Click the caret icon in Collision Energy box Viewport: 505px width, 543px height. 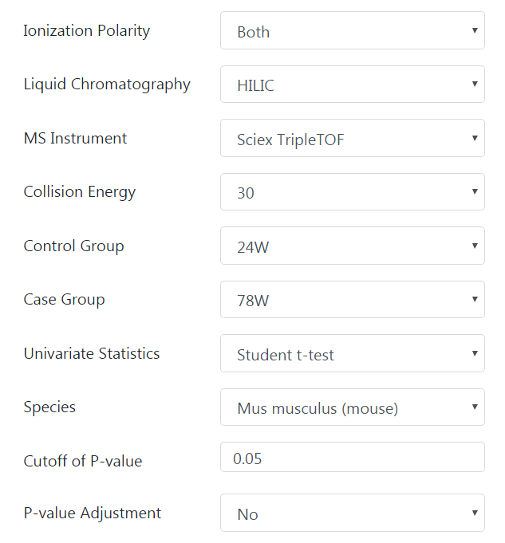pyautogui.click(x=475, y=191)
